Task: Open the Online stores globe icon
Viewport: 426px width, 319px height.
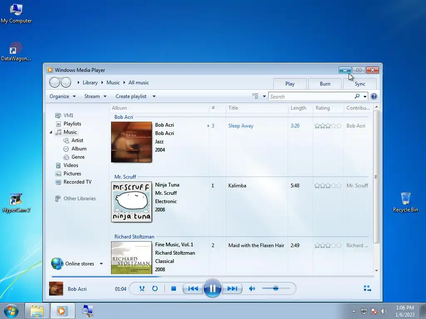Action: [x=57, y=264]
